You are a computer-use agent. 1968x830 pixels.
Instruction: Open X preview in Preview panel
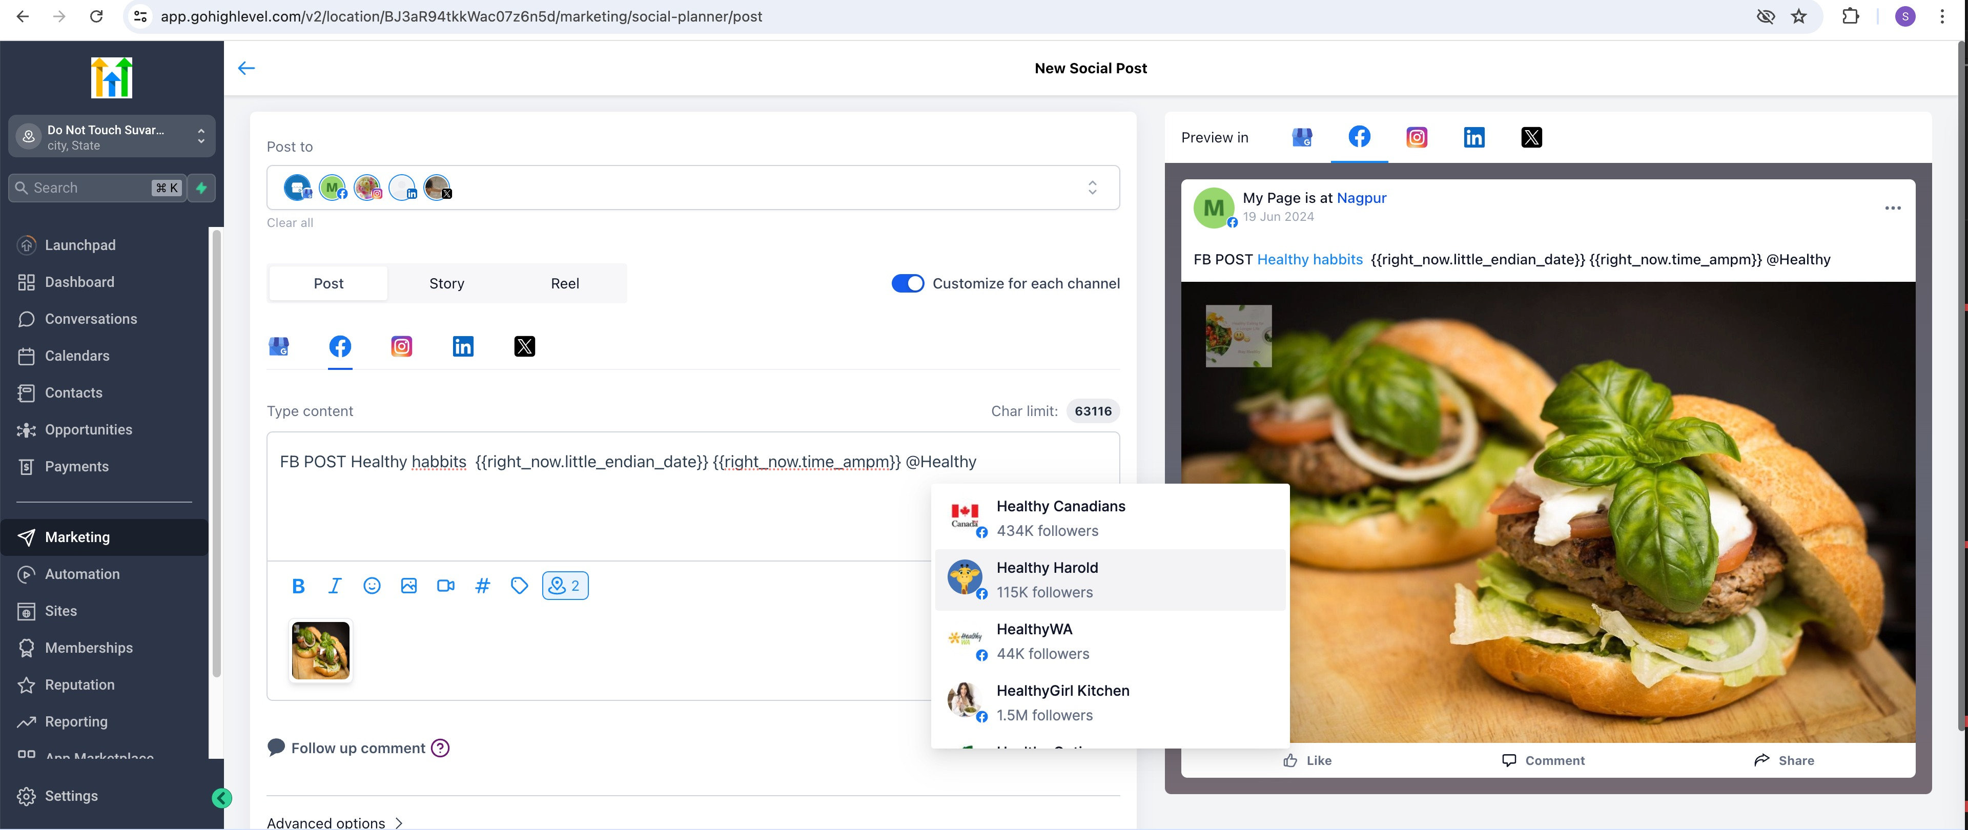1531,137
